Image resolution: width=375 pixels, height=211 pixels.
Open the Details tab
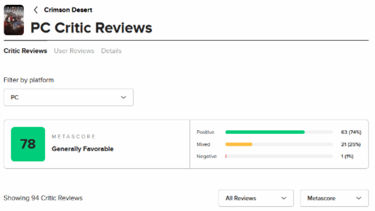tap(111, 51)
